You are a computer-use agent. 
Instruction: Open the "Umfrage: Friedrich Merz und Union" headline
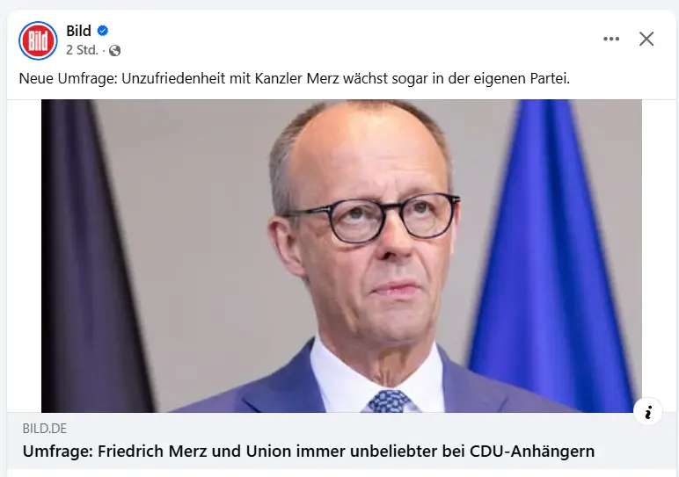(x=308, y=452)
